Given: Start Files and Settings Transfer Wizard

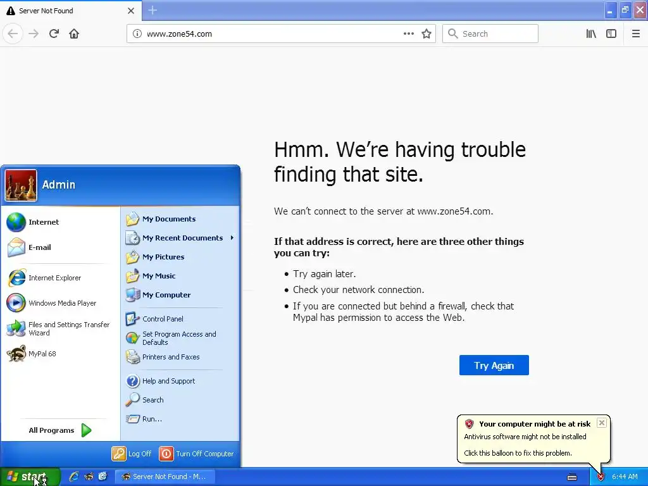Looking at the screenshot, I should 60,328.
